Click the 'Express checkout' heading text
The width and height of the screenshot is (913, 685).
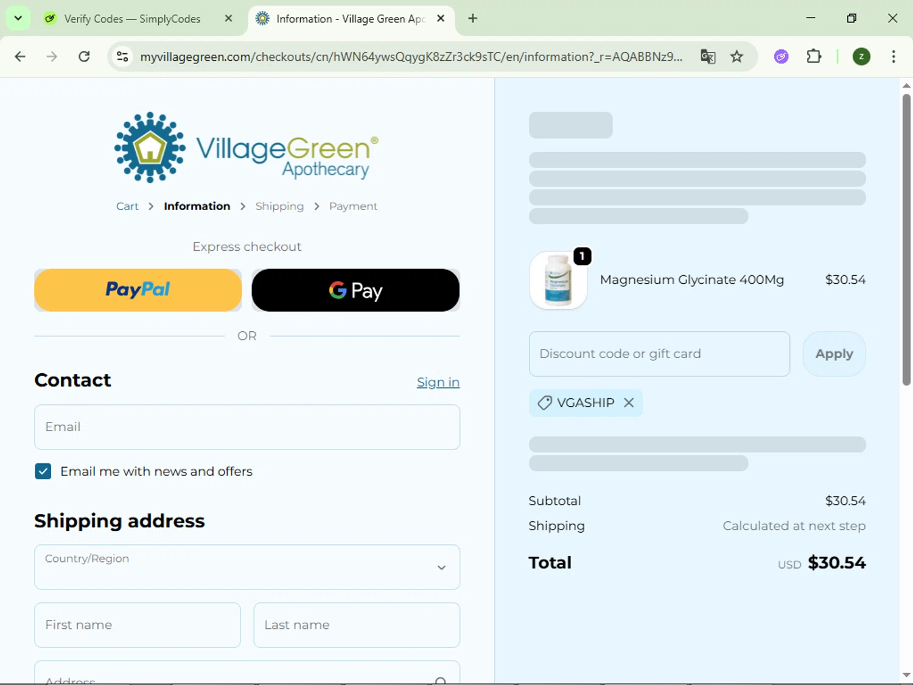tap(247, 247)
